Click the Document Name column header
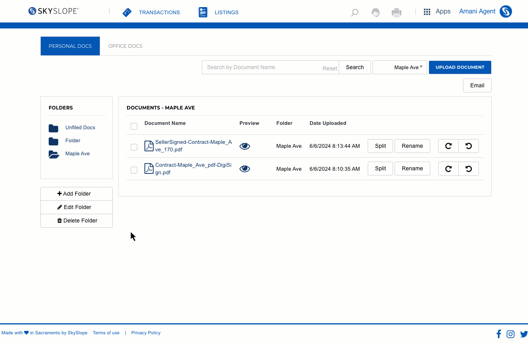Viewport: 528px width, 343px height. pos(165,123)
